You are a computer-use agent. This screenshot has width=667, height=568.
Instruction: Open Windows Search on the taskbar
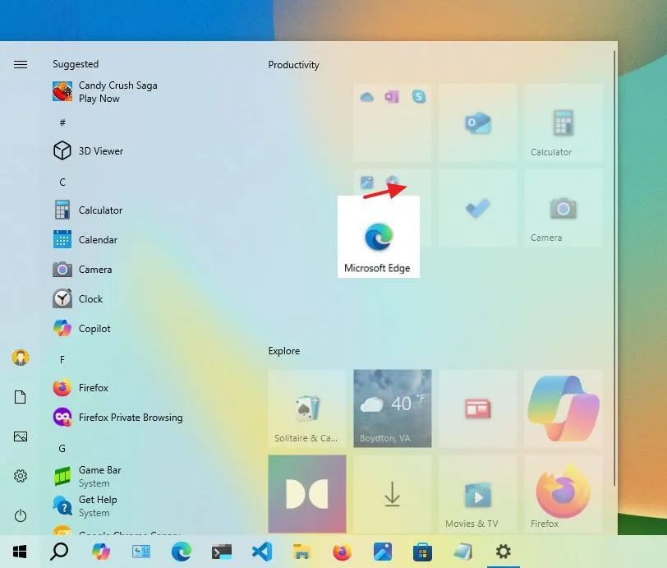coord(59,552)
